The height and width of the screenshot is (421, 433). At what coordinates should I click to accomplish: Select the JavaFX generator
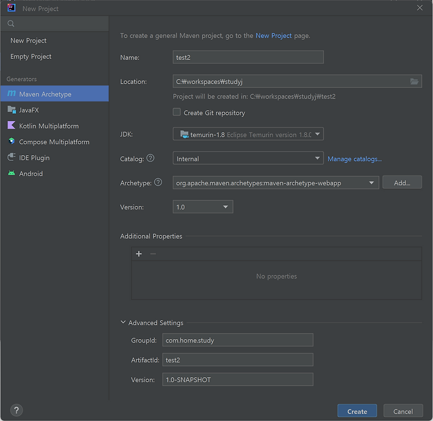pyautogui.click(x=55, y=110)
